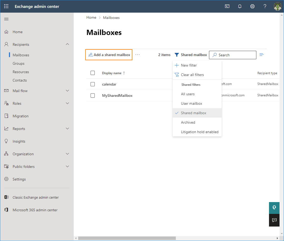Image resolution: width=284 pixels, height=241 pixels.
Task: Click the sidebar Settings gear icon
Action: 6,179
